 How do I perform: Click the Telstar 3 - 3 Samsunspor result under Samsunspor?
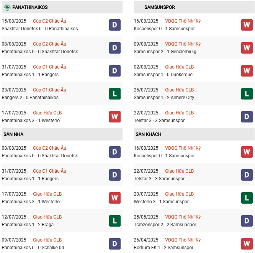coord(159,121)
